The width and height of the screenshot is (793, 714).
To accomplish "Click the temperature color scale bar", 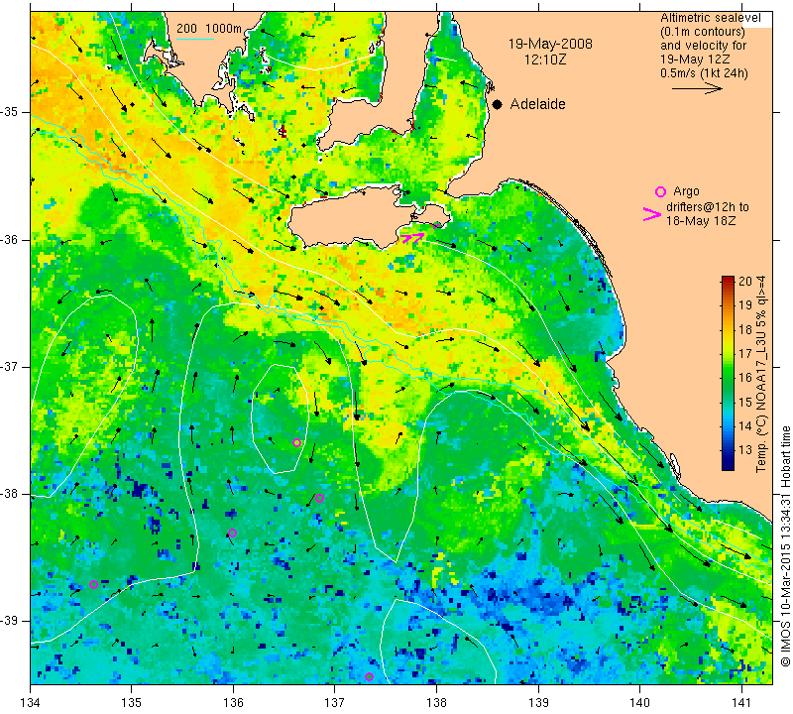I will 728,374.
